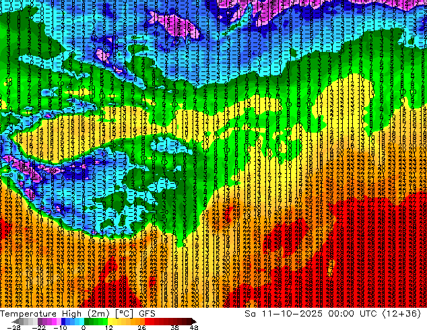Click the magenta segment of the color scale
This screenshot has width=427, height=330.
pyautogui.click(x=54, y=321)
